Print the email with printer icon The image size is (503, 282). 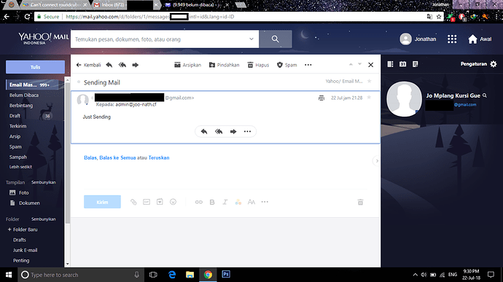tap(321, 98)
